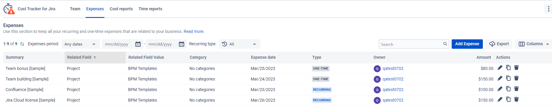552x106 pixels.
Task: Click the Mar/26/2023 expense date
Action: [263, 100]
